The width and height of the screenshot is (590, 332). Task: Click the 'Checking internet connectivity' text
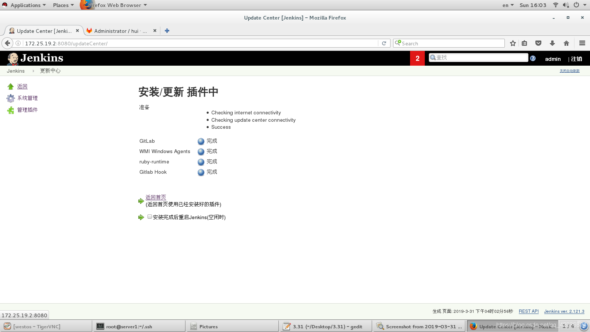tap(246, 113)
